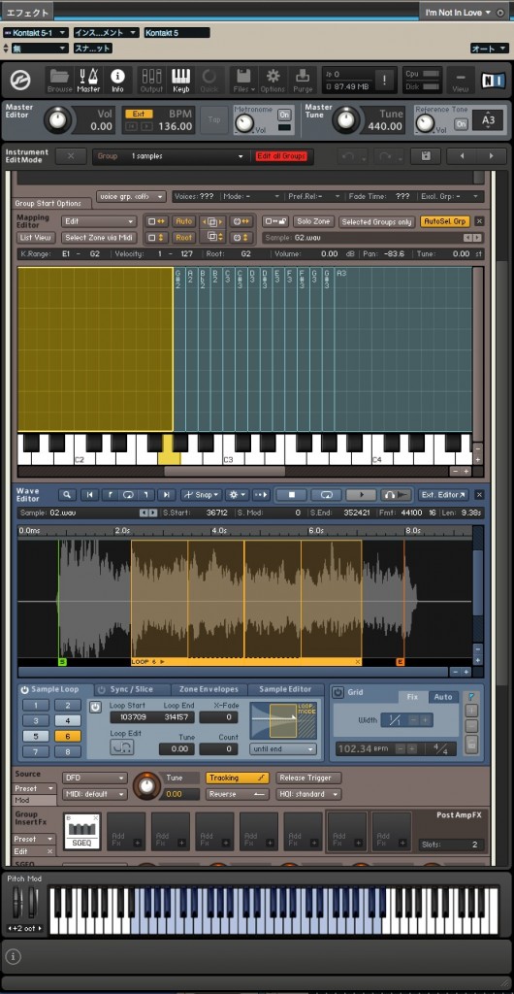Toggle the headphone audition button

(x=397, y=494)
